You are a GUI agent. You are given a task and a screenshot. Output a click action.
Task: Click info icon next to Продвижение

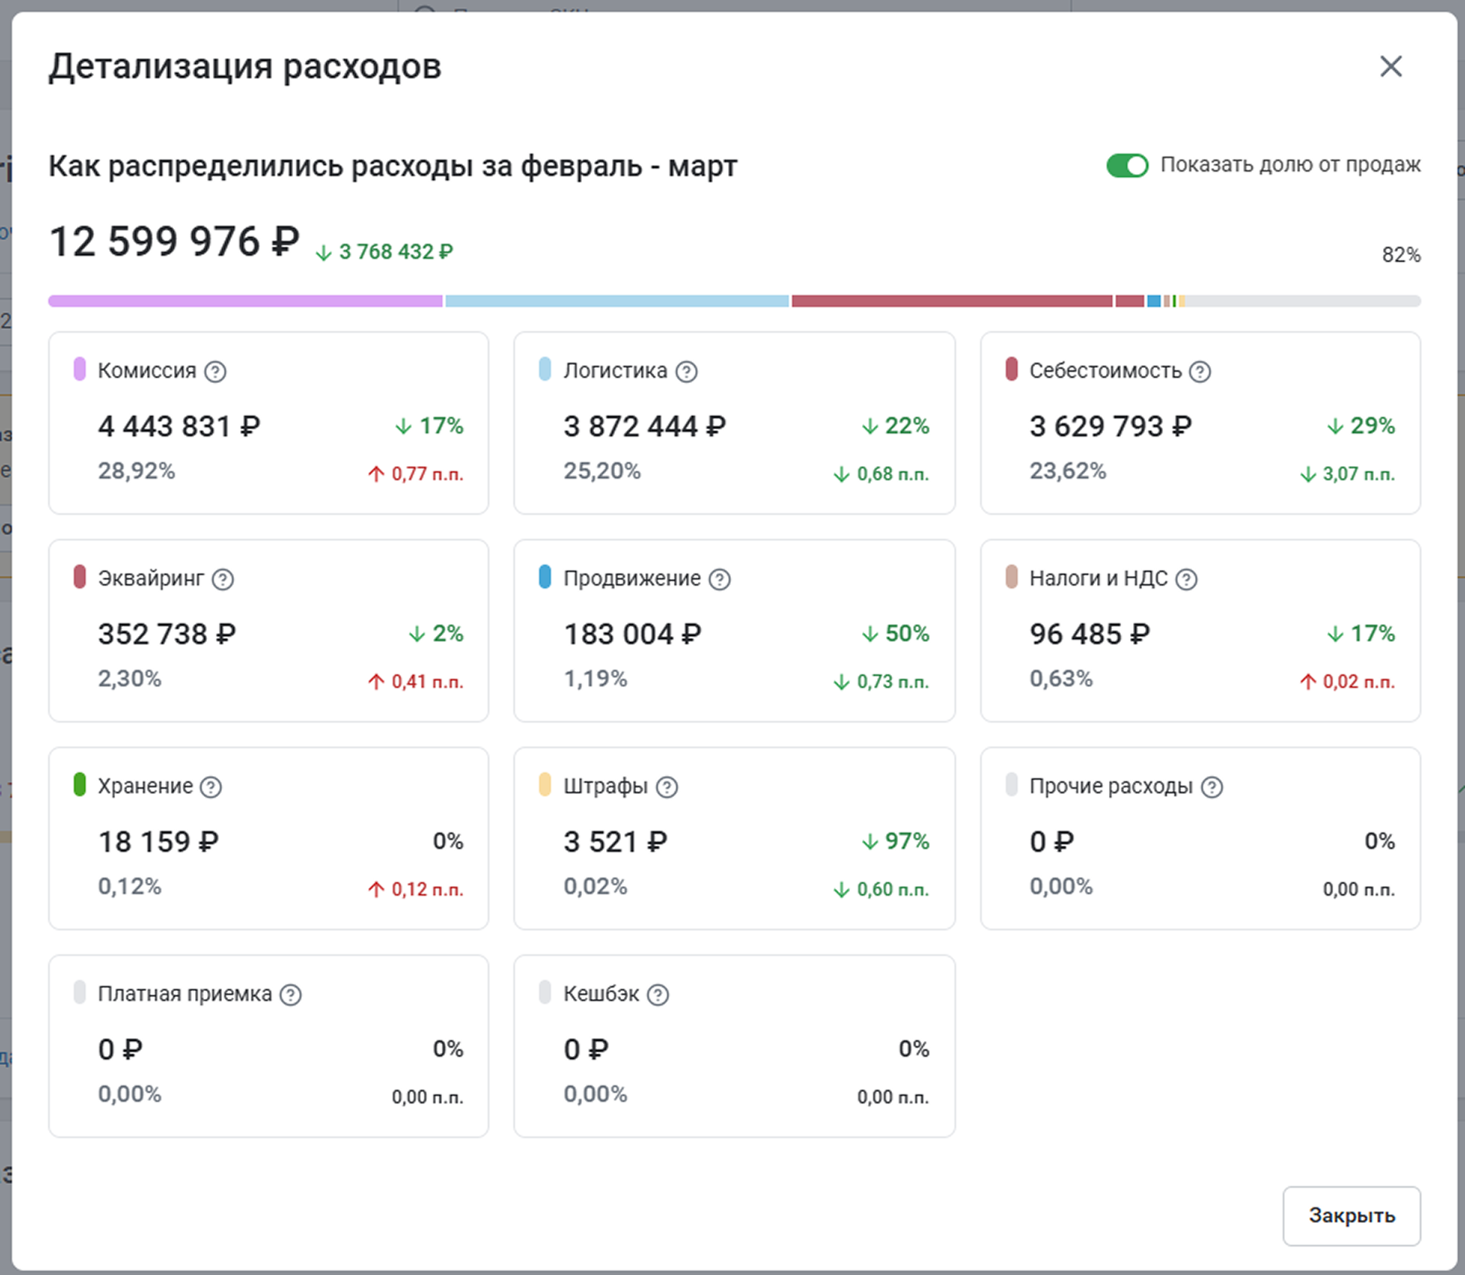pyautogui.click(x=719, y=580)
